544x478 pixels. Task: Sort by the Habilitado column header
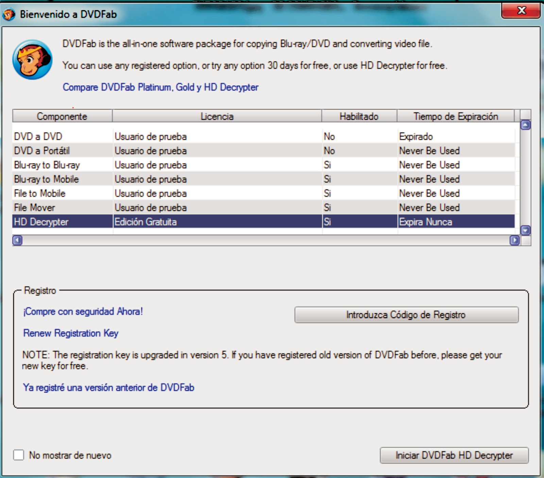click(359, 116)
